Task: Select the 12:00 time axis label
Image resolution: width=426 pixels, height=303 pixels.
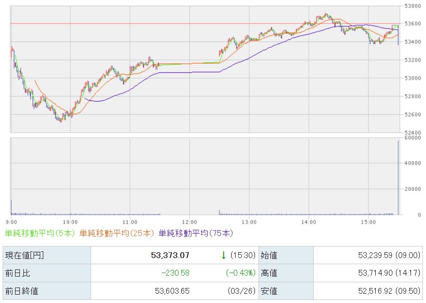Action: click(x=189, y=221)
